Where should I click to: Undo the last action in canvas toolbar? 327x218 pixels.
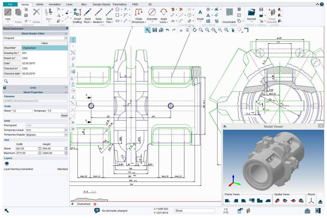(x=167, y=30)
